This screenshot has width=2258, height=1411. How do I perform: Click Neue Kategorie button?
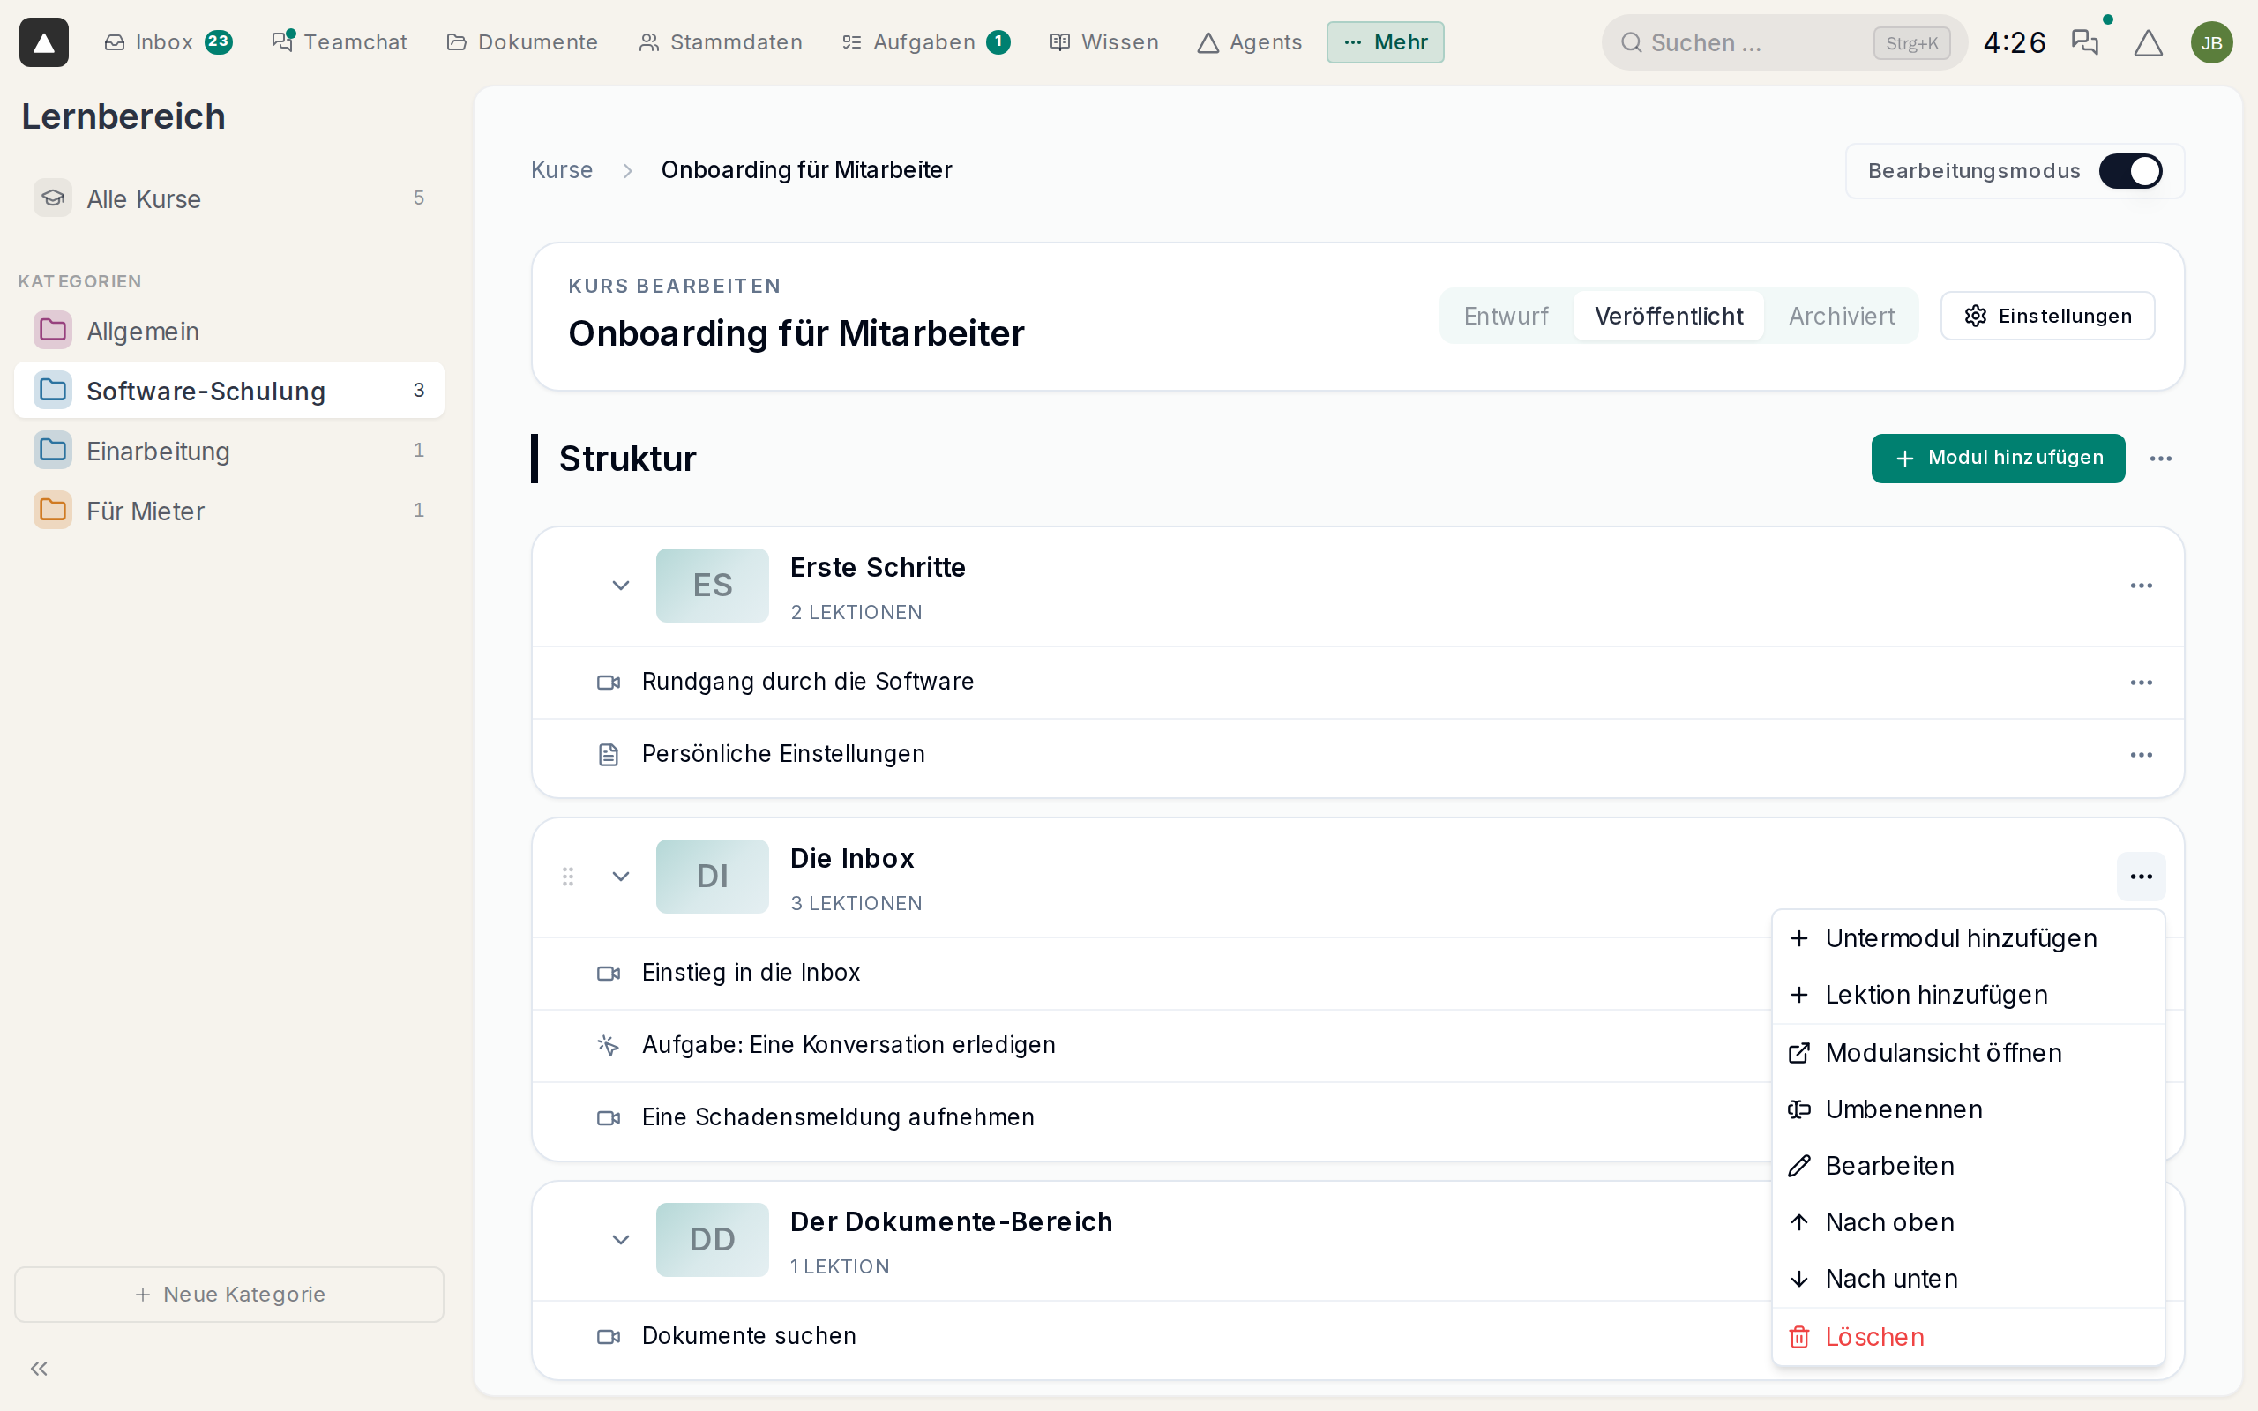point(228,1295)
